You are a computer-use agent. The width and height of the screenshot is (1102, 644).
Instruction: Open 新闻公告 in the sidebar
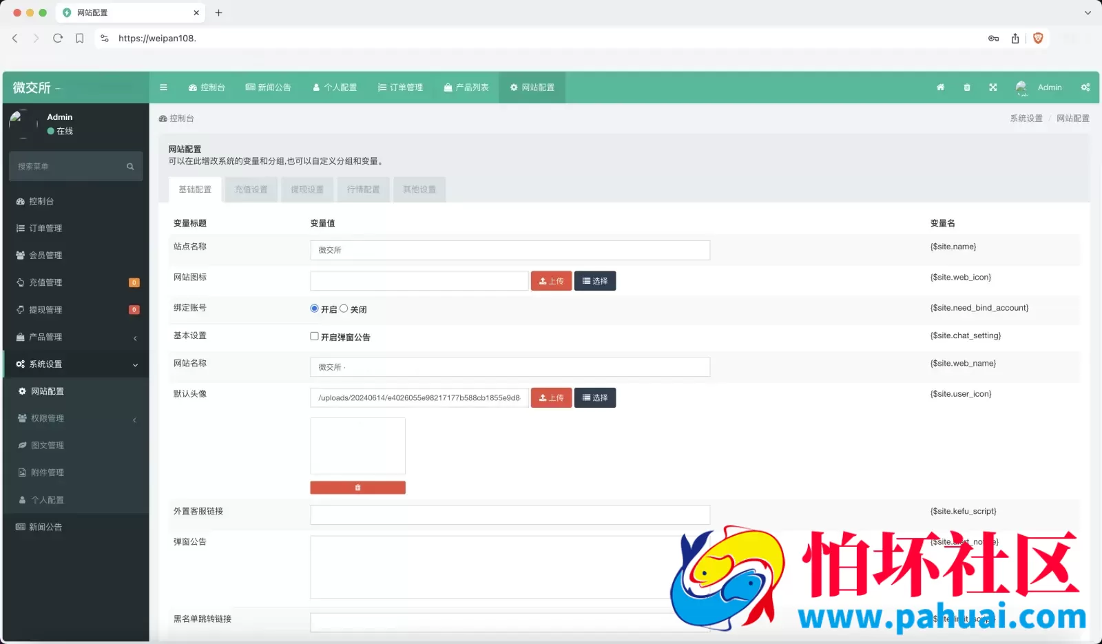click(x=76, y=527)
